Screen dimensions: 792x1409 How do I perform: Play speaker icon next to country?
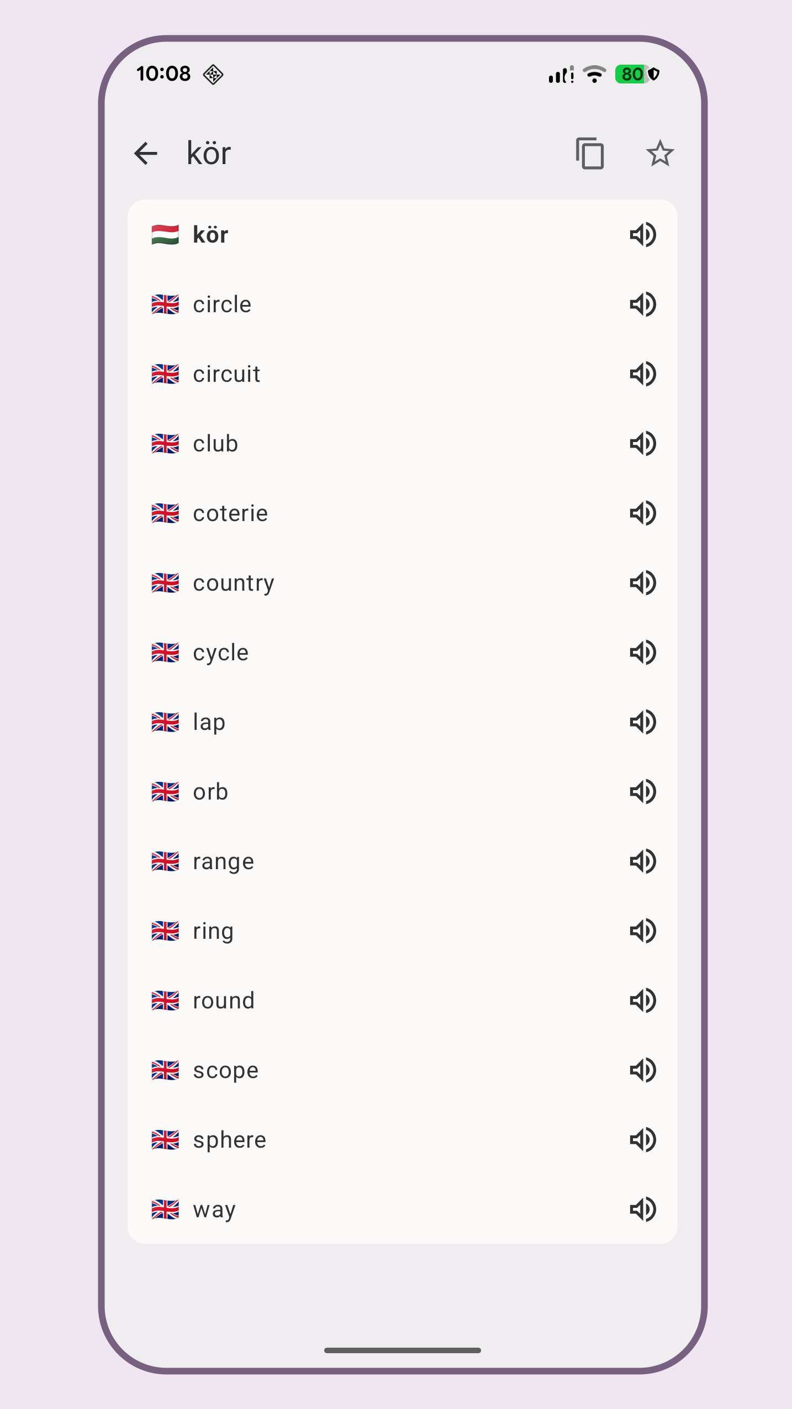tap(642, 583)
